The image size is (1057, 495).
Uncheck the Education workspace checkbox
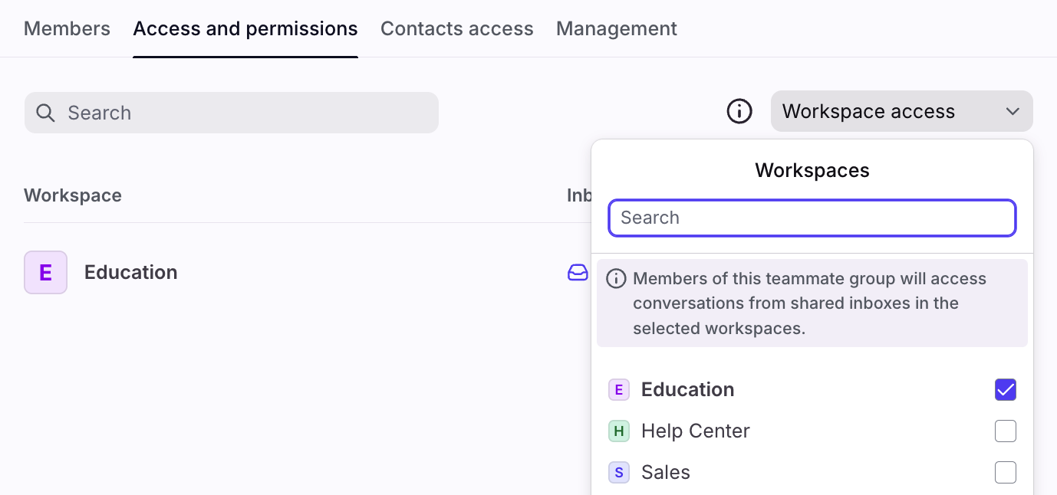point(1005,390)
